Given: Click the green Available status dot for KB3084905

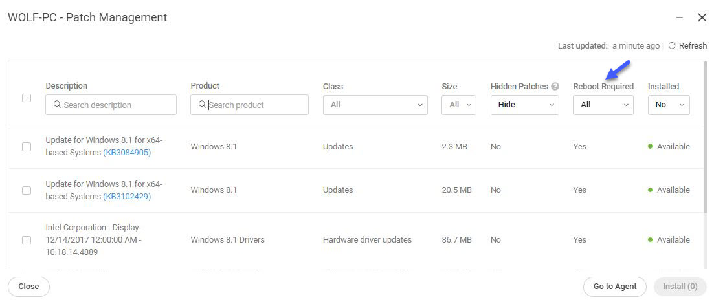Looking at the screenshot, I should click(650, 147).
